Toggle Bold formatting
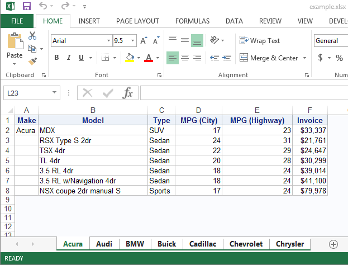 [x=56, y=58]
